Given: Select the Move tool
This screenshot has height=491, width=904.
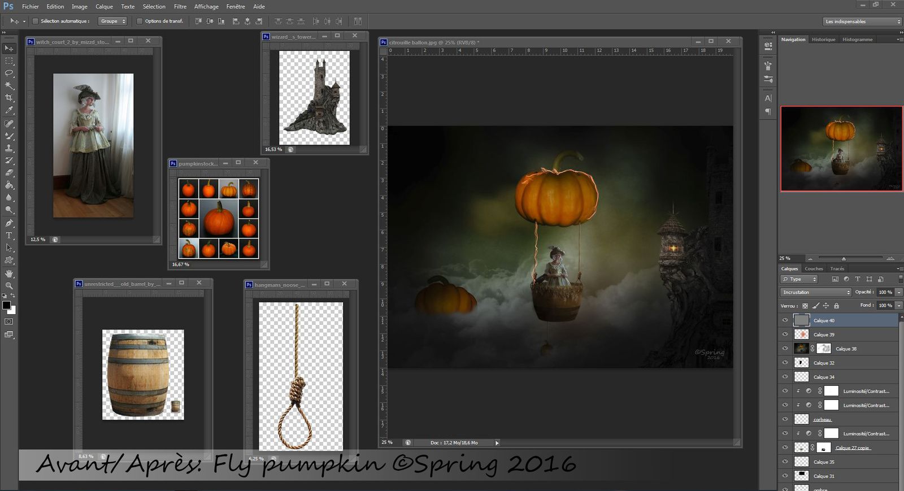Looking at the screenshot, I should pyautogui.click(x=9, y=49).
